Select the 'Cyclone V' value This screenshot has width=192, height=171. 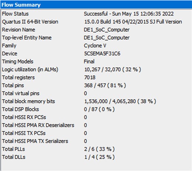coord(95,46)
